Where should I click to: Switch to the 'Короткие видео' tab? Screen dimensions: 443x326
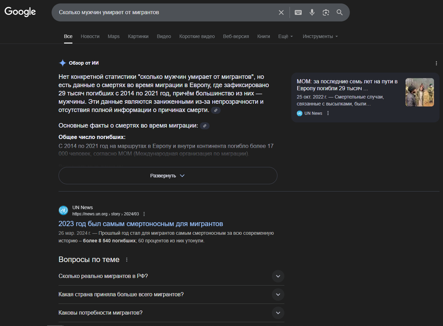pyautogui.click(x=197, y=36)
